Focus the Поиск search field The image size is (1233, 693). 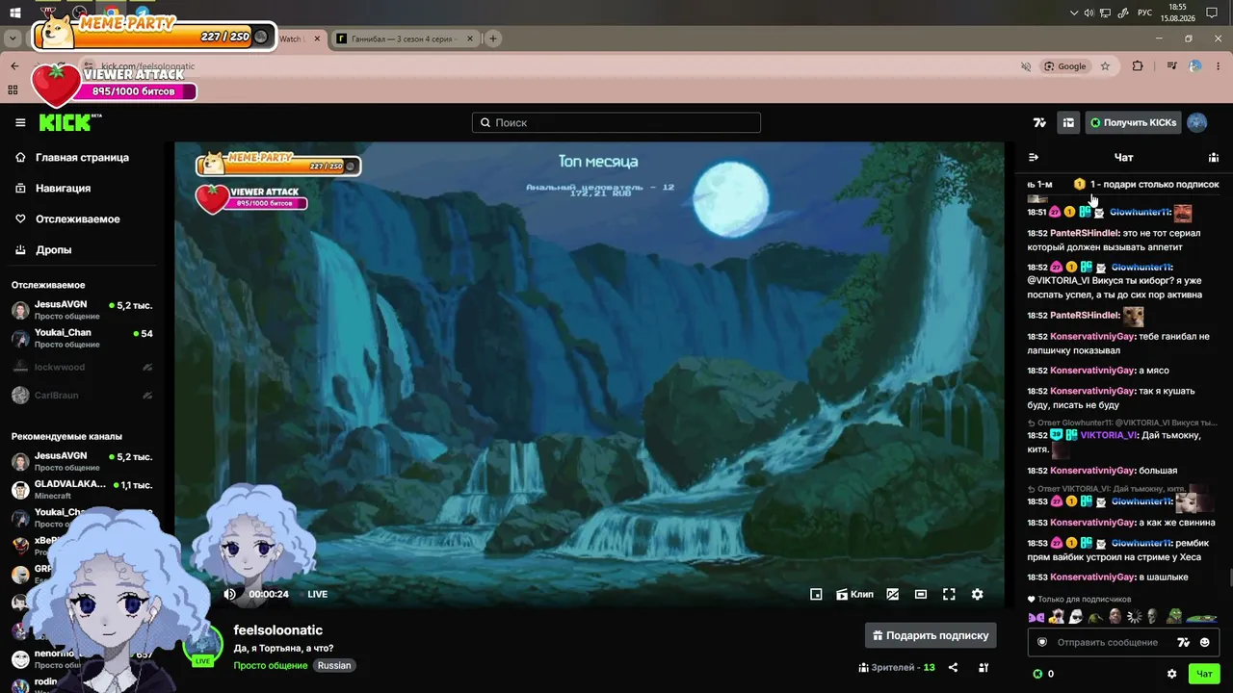[616, 122]
